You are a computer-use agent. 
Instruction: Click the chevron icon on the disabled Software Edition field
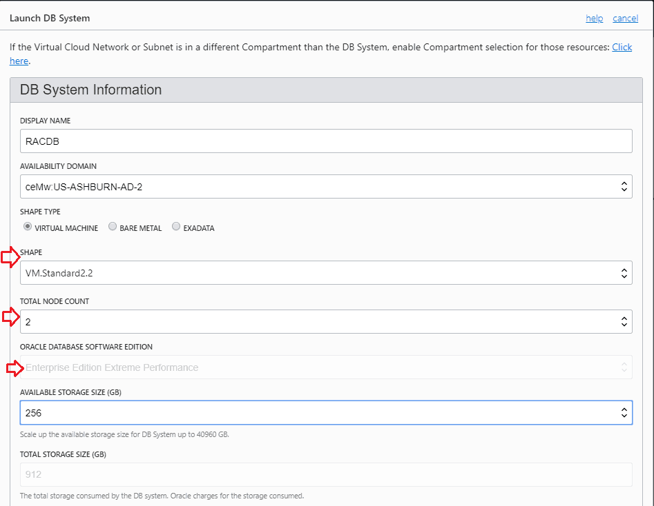[623, 367]
